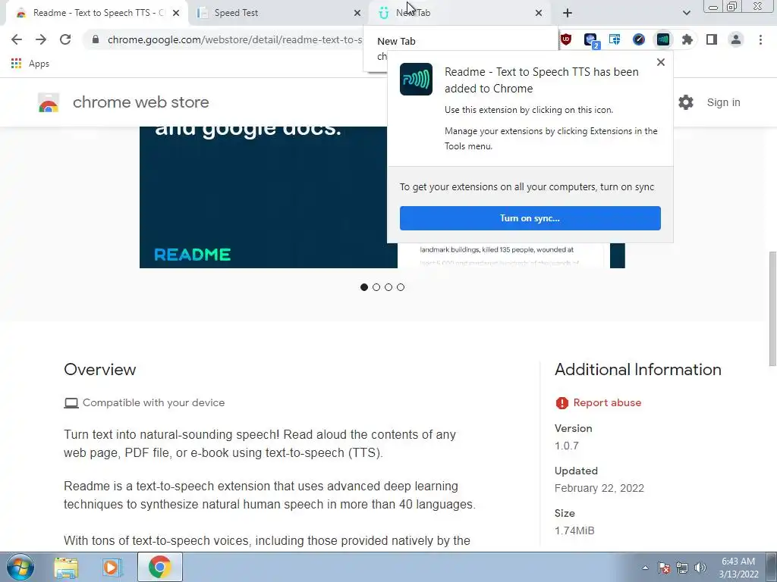The height and width of the screenshot is (582, 777).
Task: Select first carousel dot
Action: click(364, 287)
